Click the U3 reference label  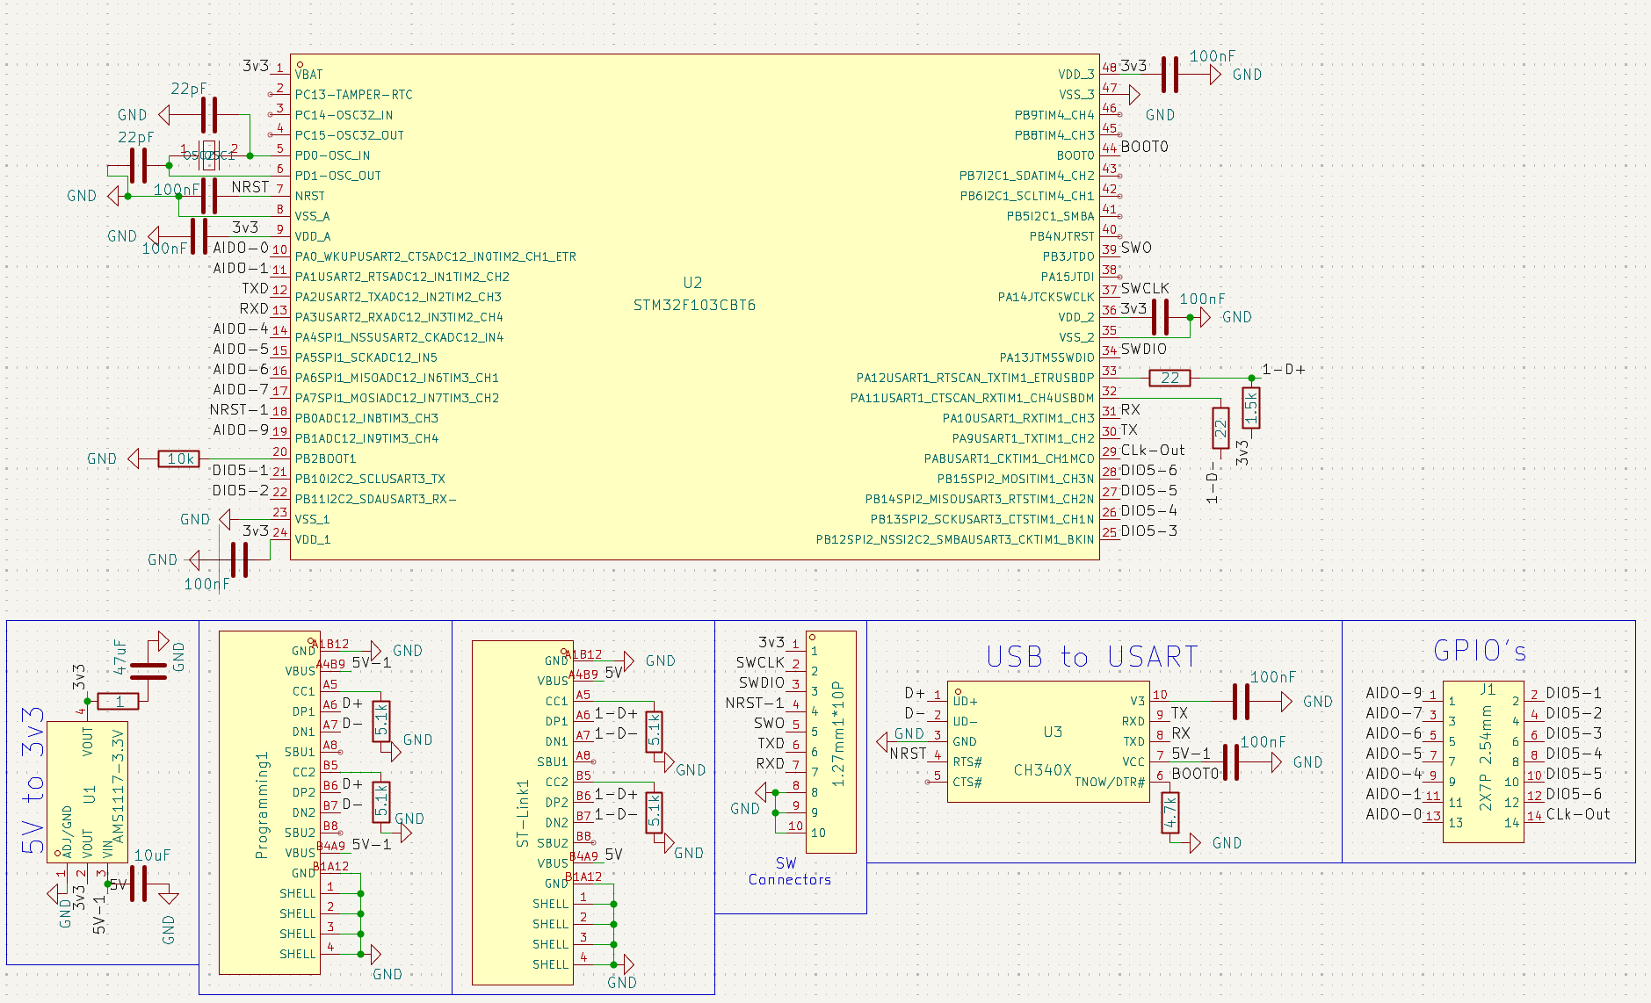tap(1053, 732)
